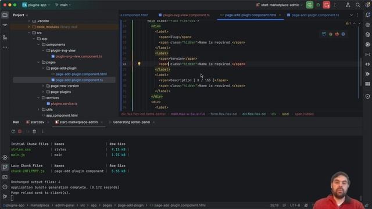Open IDE settings gear icon
This screenshot has width=372, height=209.
[367, 5]
